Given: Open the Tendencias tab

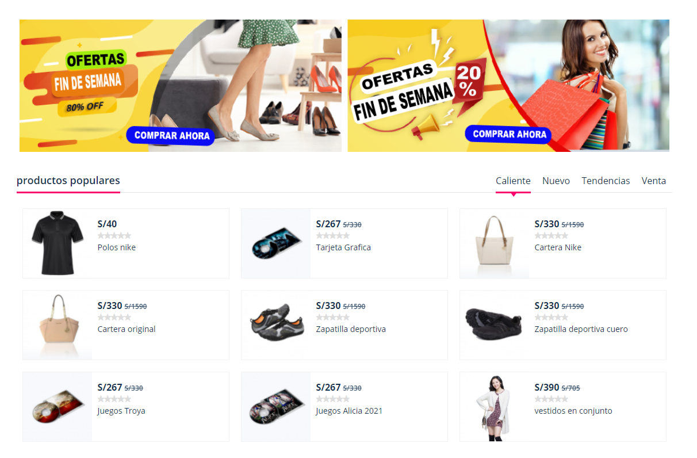Looking at the screenshot, I should click(x=606, y=181).
